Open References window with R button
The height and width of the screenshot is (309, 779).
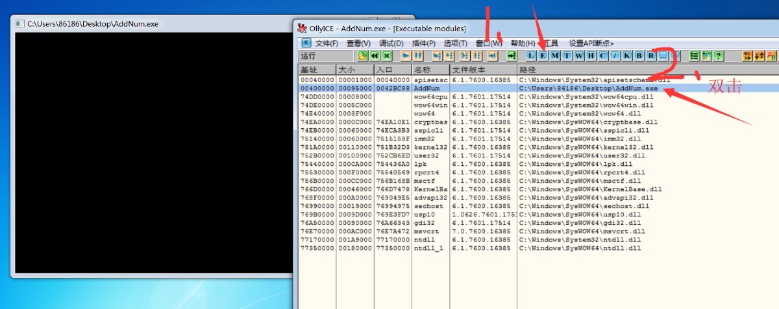click(x=650, y=56)
